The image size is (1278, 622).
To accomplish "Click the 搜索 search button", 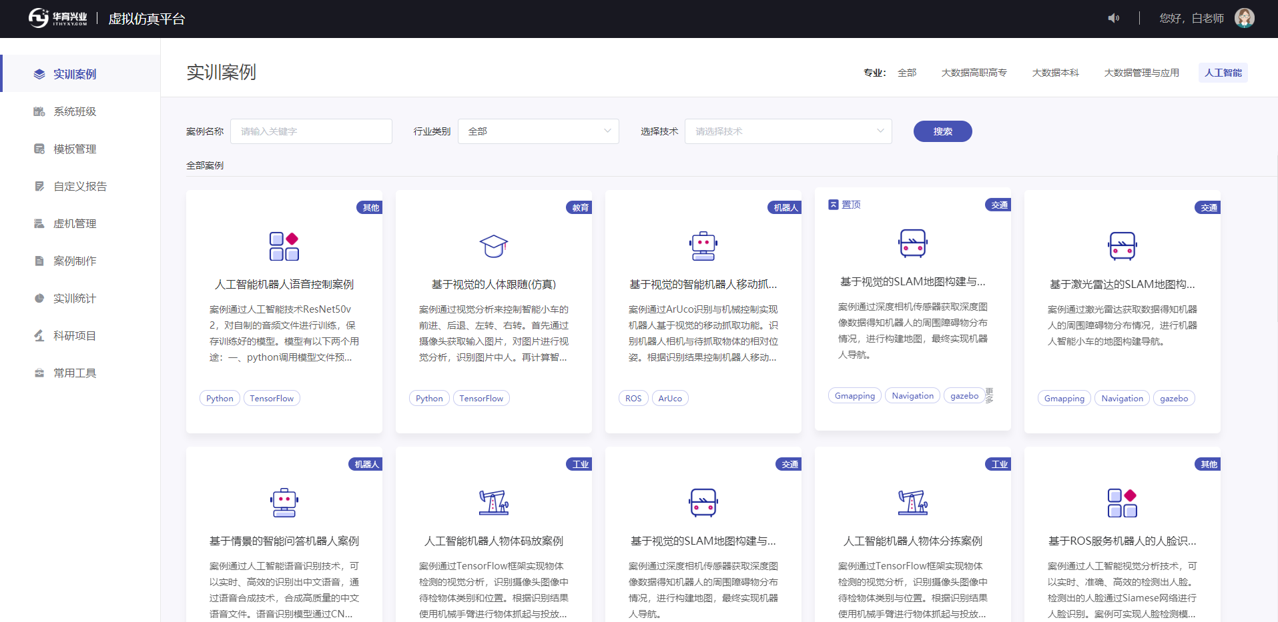I will coord(942,131).
